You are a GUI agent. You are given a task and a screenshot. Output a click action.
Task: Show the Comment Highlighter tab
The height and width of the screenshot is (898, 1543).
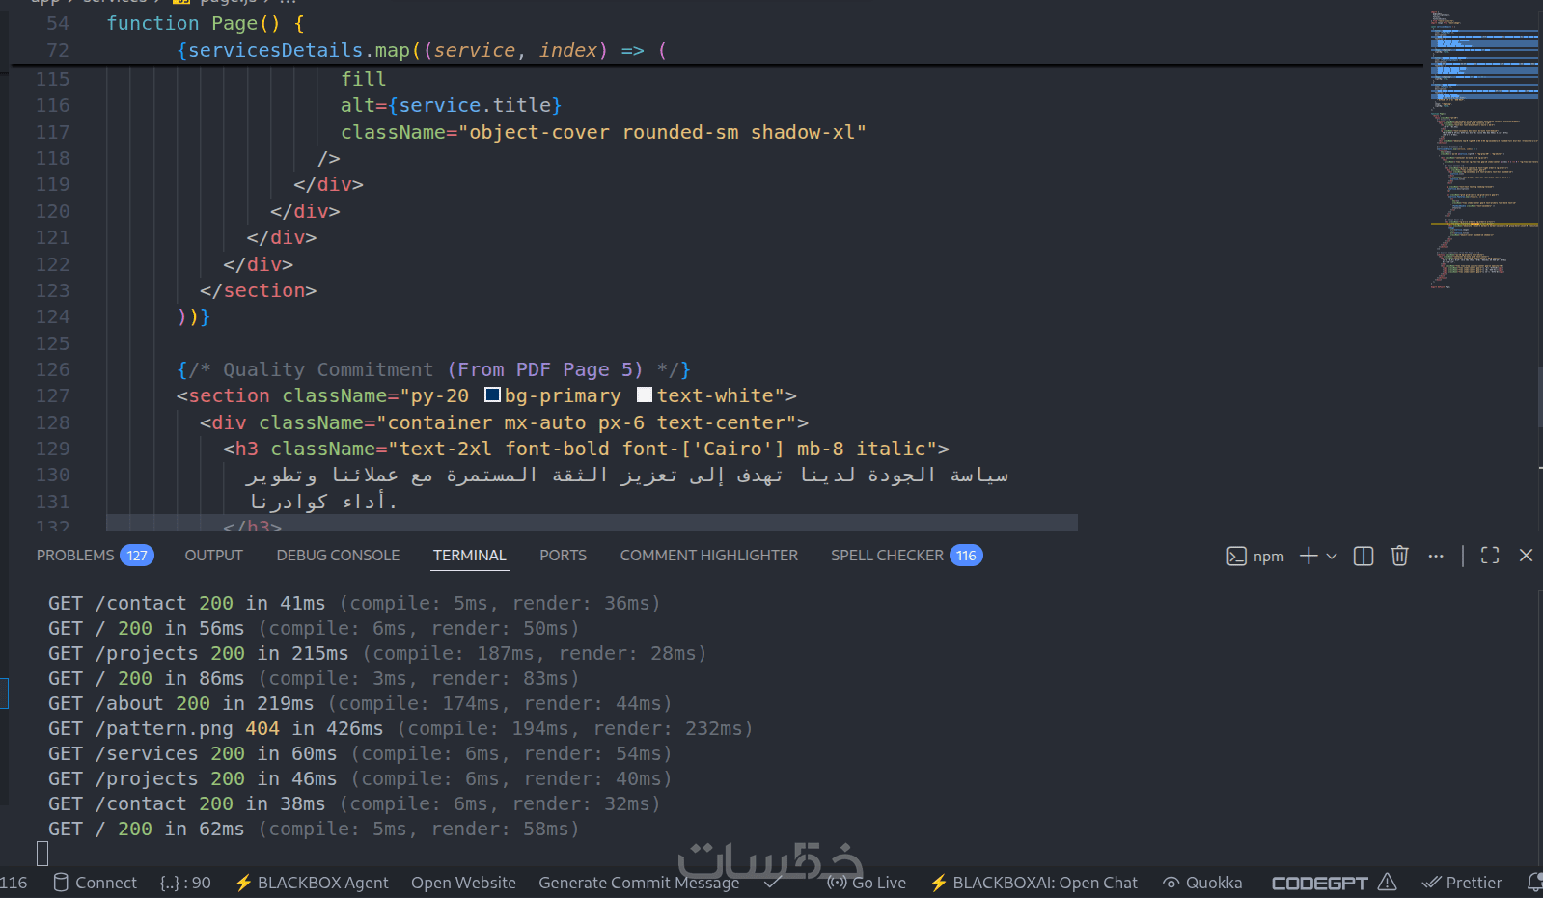709,556
